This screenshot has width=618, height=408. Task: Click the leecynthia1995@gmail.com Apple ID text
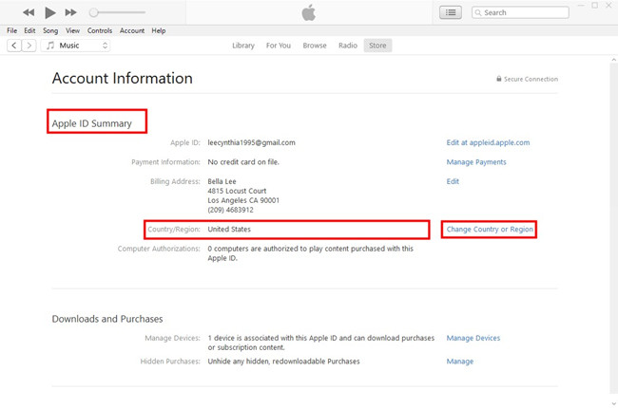[x=251, y=143]
